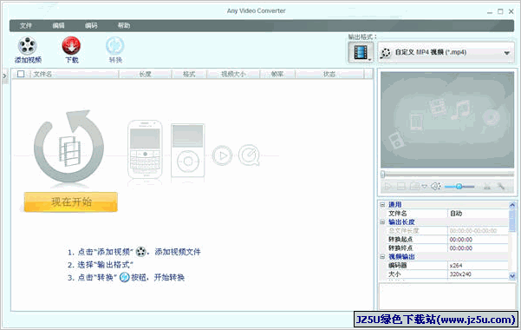Click the preview stop button
The width and height of the screenshot is (521, 330).
(x=401, y=186)
